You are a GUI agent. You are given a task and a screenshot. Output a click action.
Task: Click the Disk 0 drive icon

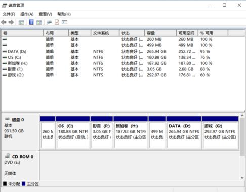pos(7,119)
